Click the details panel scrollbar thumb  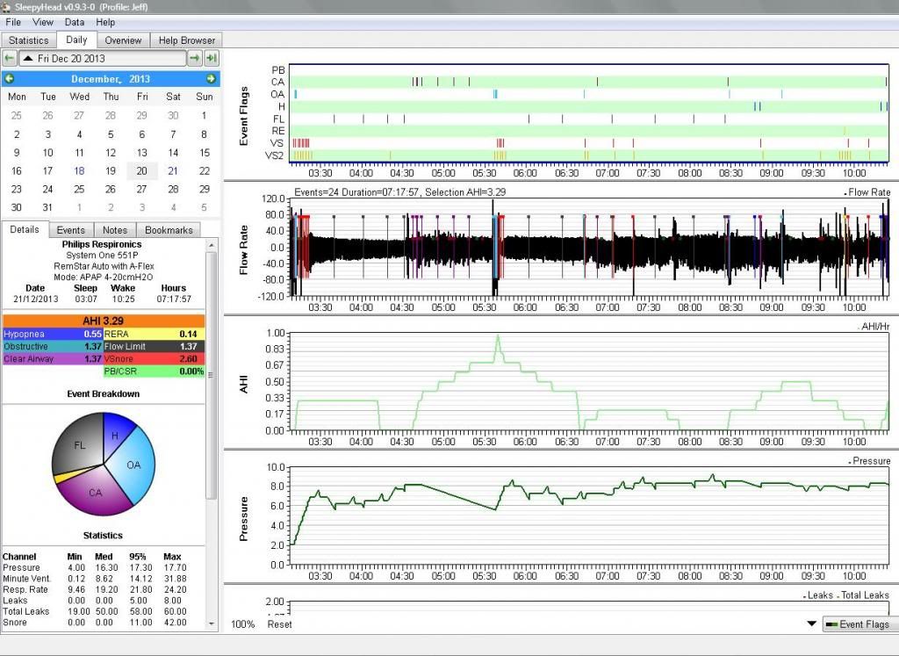coord(211,376)
